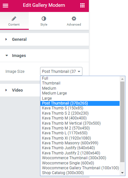Choose Woocommerce Gallery Thumbnail (100x100)
This screenshot has width=128, height=178.
pyautogui.click(x=80, y=168)
